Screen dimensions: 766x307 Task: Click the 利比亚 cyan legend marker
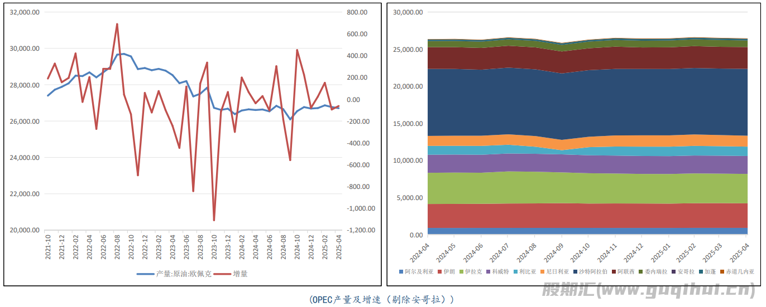(x=515, y=272)
